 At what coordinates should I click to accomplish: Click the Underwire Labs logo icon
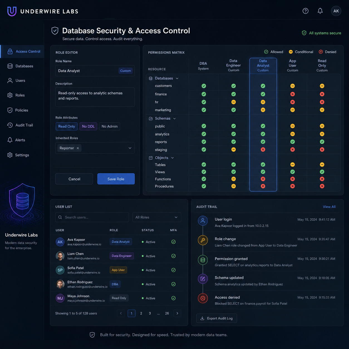click(x=12, y=11)
